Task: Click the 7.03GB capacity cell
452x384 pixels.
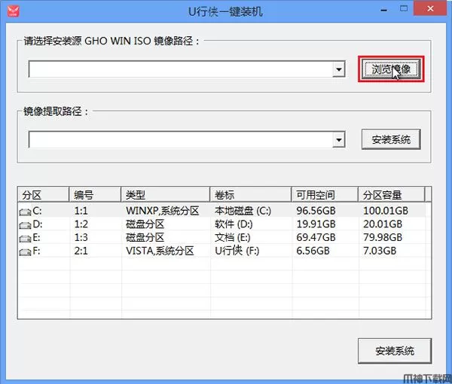Action: coord(380,251)
